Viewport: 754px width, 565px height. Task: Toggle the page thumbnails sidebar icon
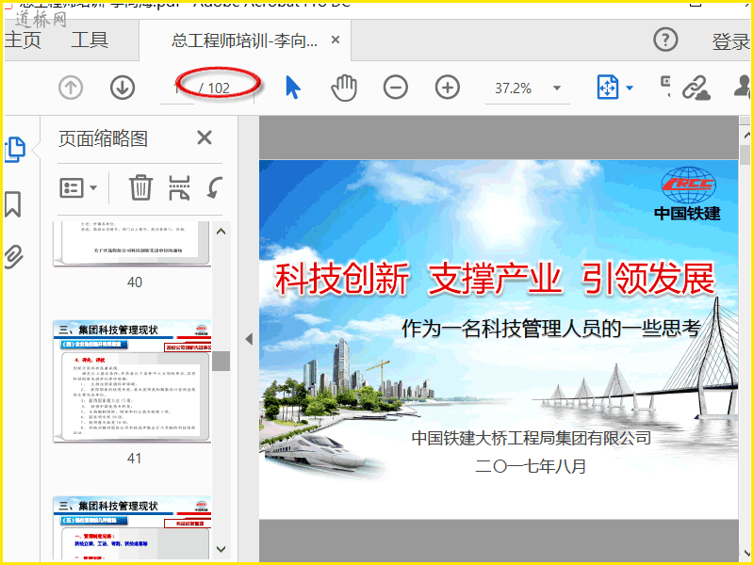15,150
